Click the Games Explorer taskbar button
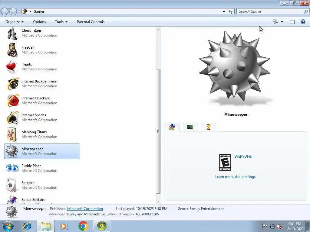The width and height of the screenshot is (310, 232). pos(102,226)
